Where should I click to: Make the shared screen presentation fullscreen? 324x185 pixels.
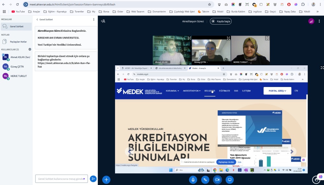pos(322,68)
